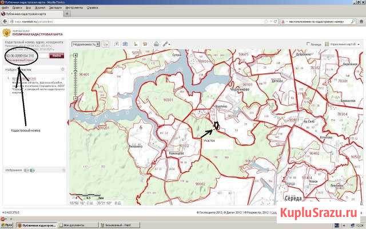Open the wrench tools icon in map toolbar
Screen dimensions: 366x229
[x=165, y=44]
